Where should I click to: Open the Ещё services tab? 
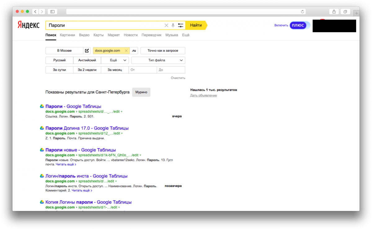186,35
